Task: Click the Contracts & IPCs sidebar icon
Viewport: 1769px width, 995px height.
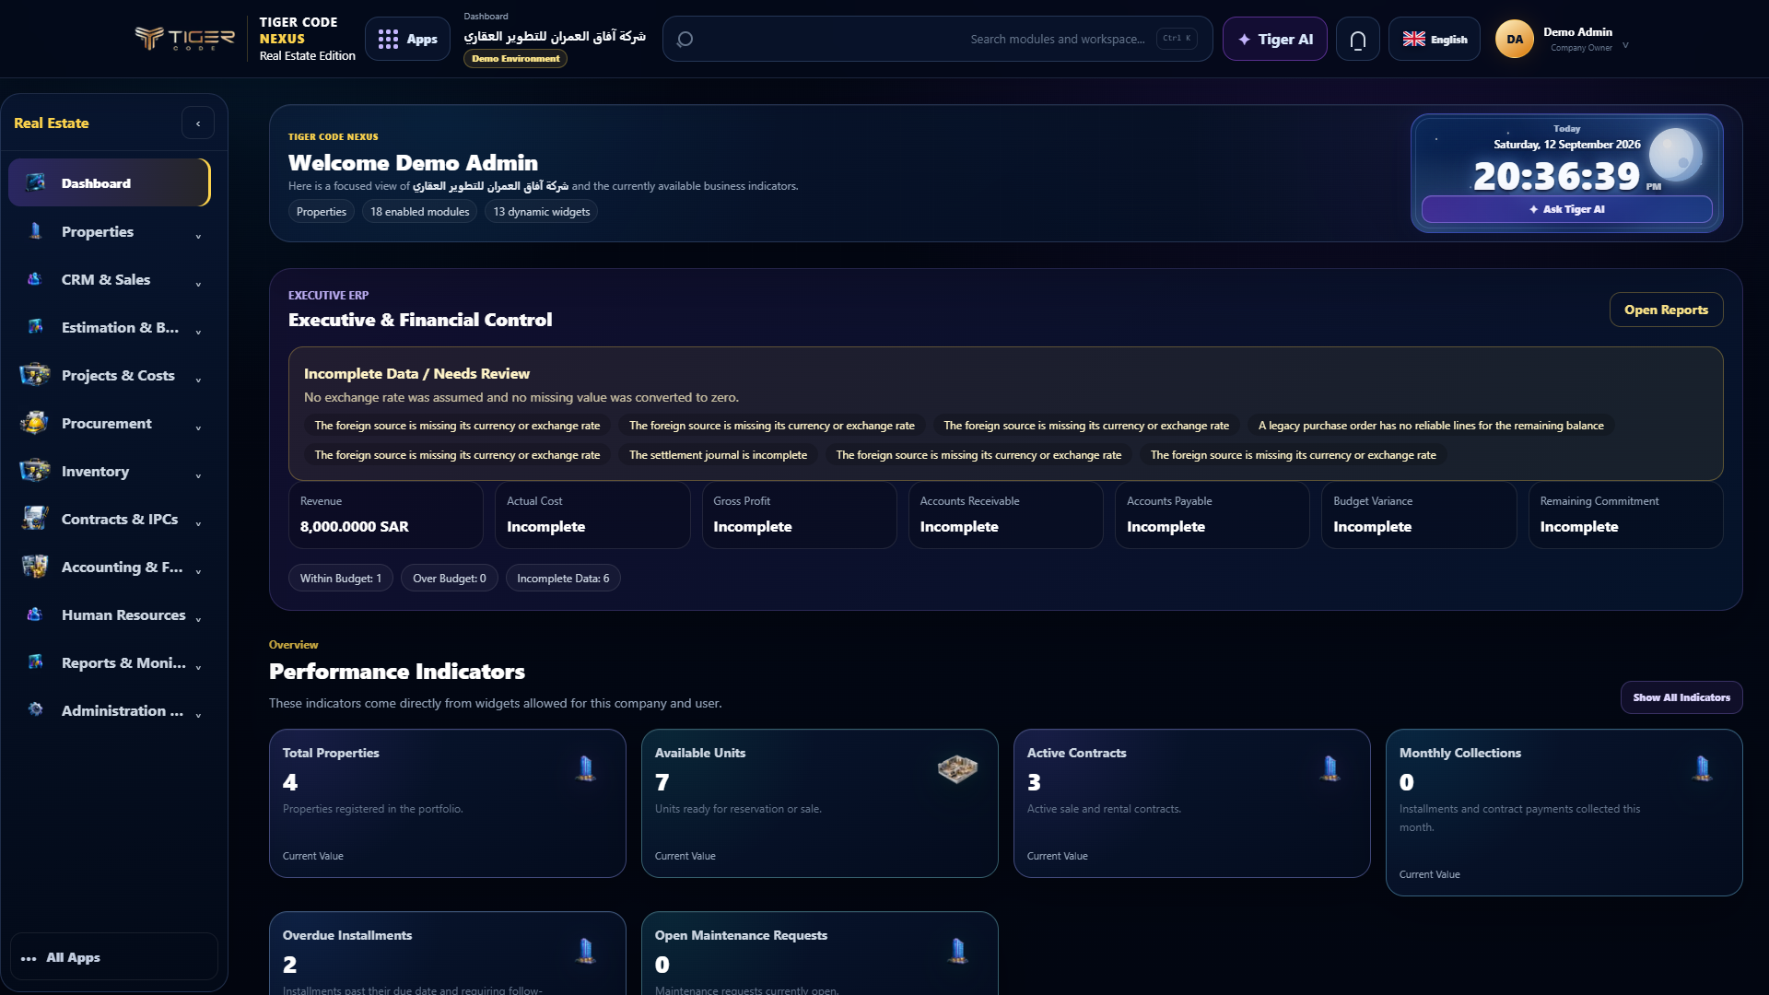Action: point(35,519)
